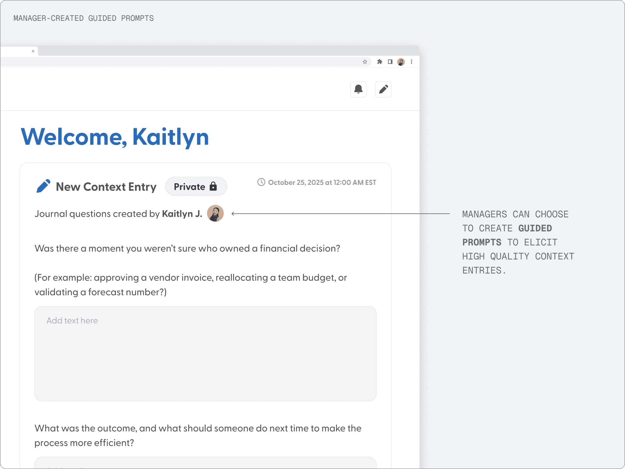
Task: Open the notifications bell
Action: pyautogui.click(x=358, y=89)
